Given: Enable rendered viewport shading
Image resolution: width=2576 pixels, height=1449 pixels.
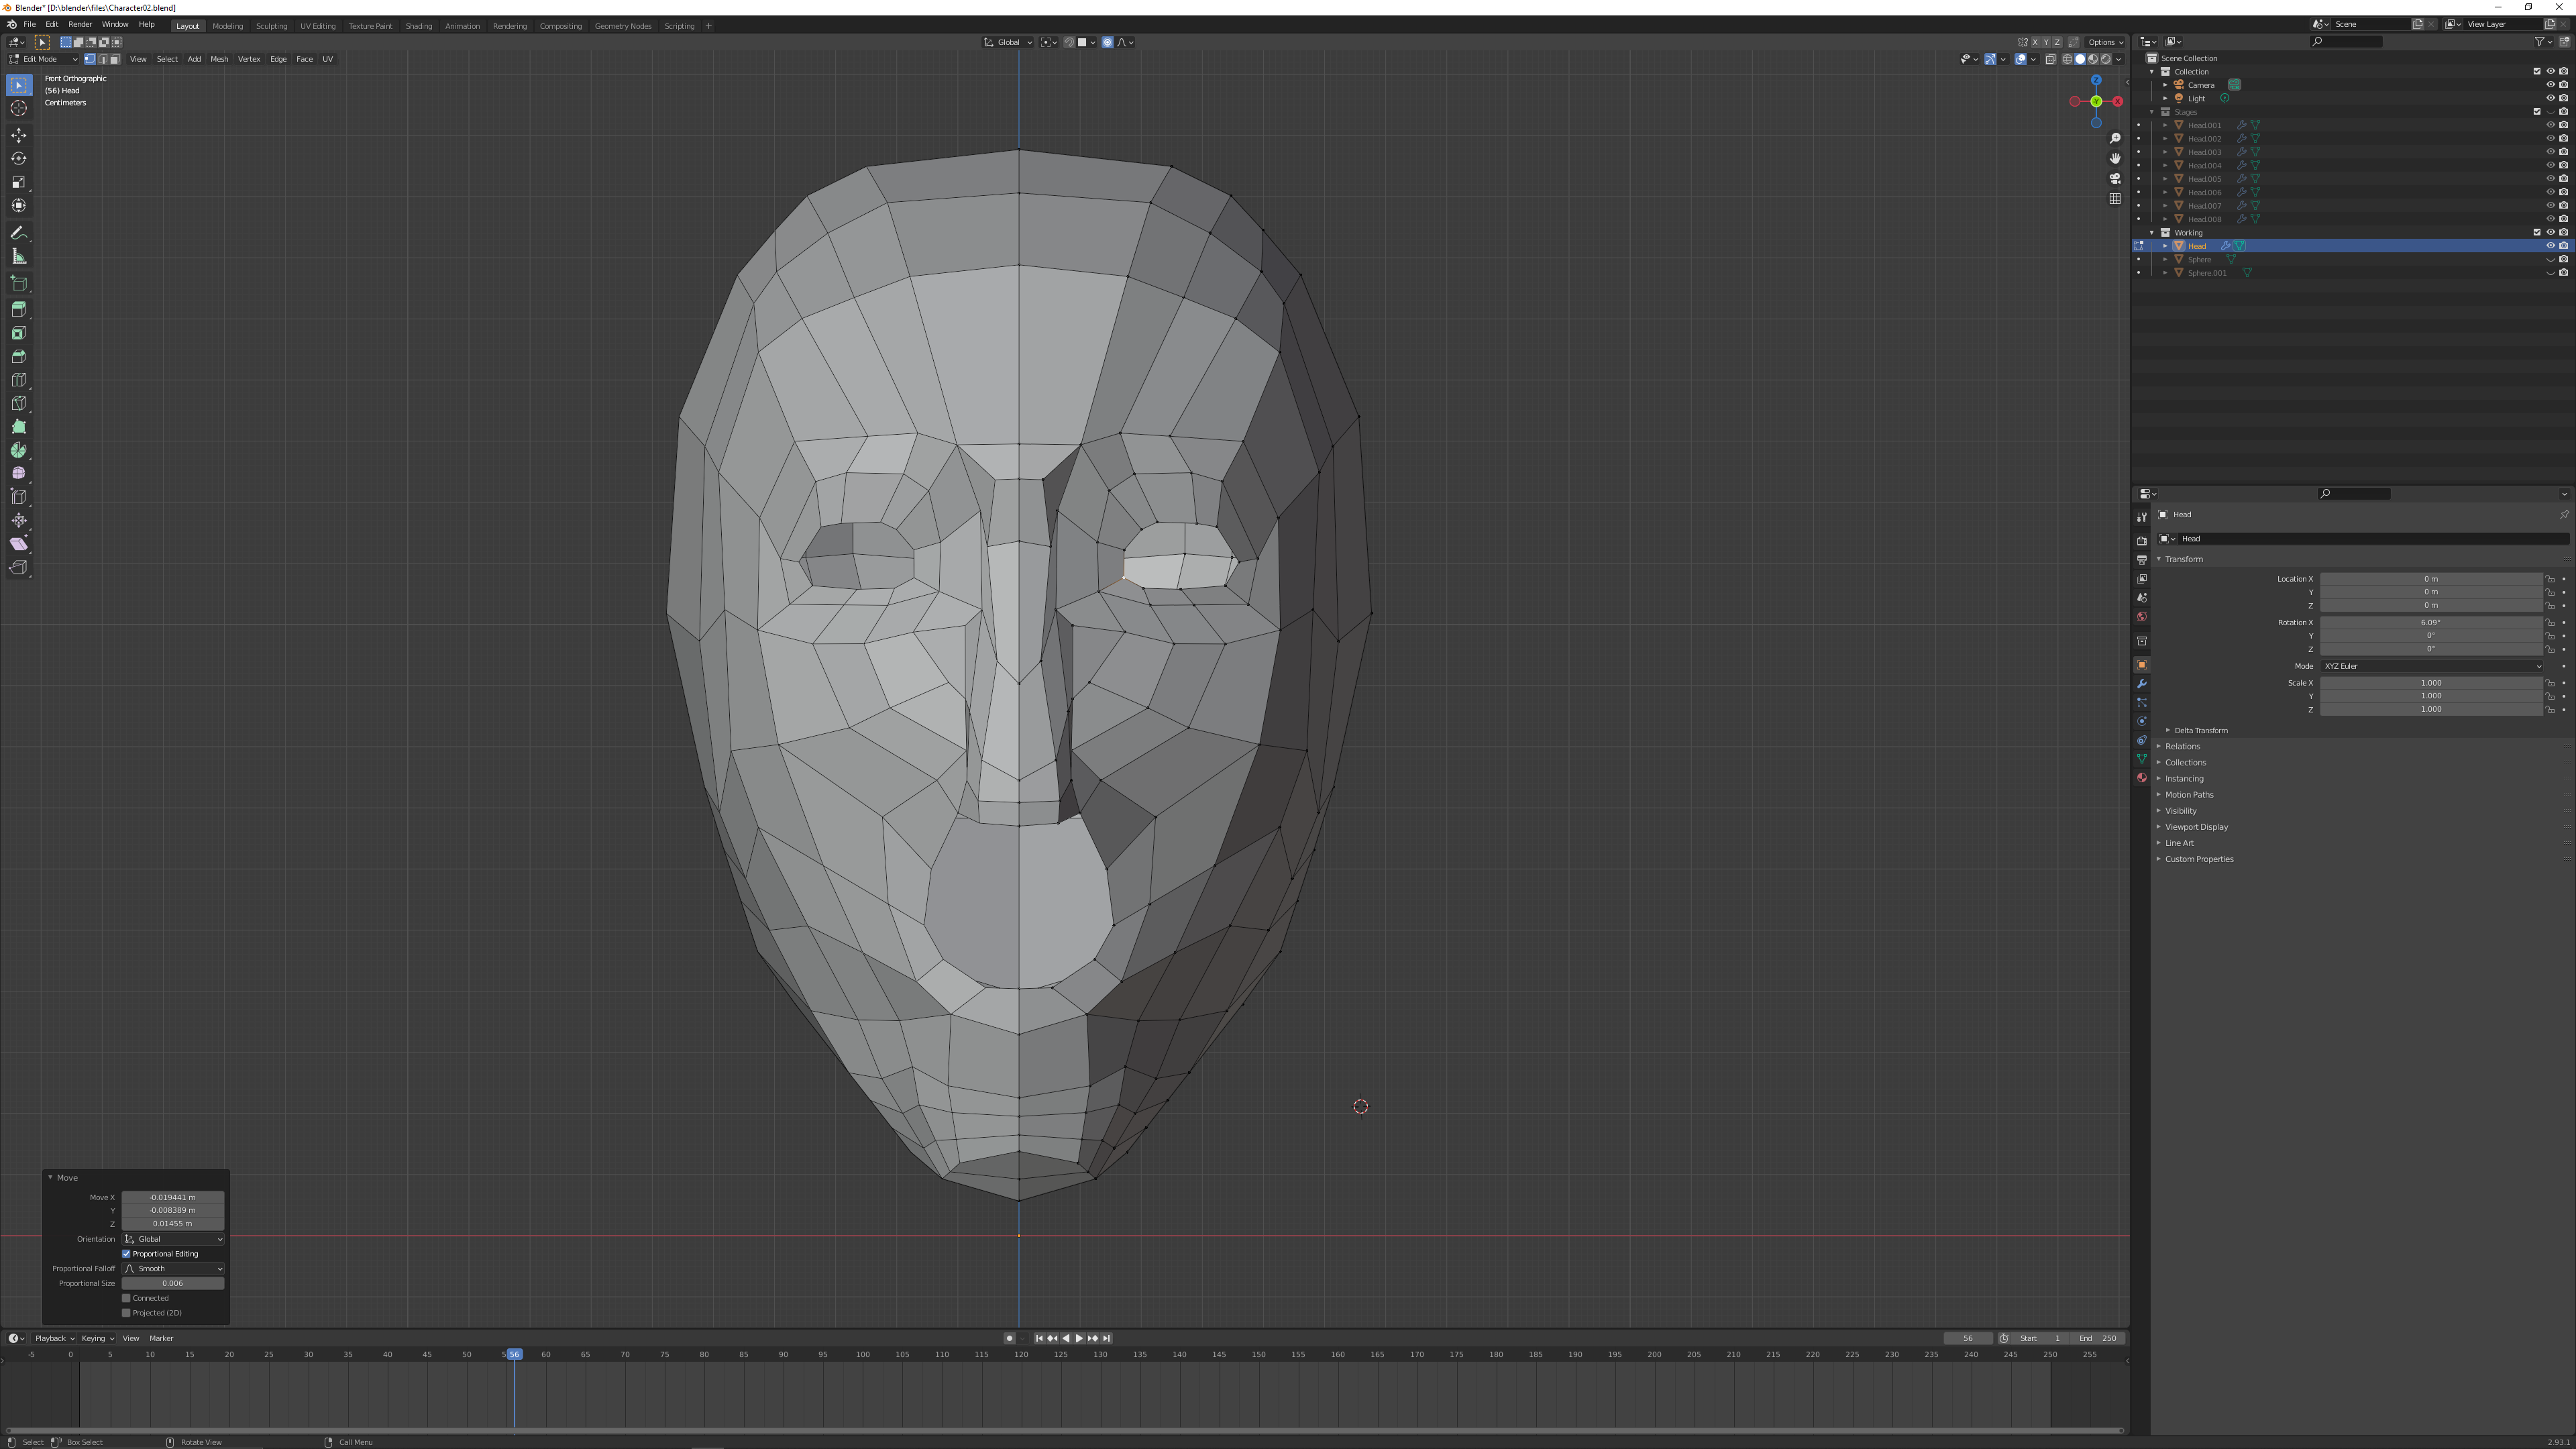Looking at the screenshot, I should (2105, 59).
